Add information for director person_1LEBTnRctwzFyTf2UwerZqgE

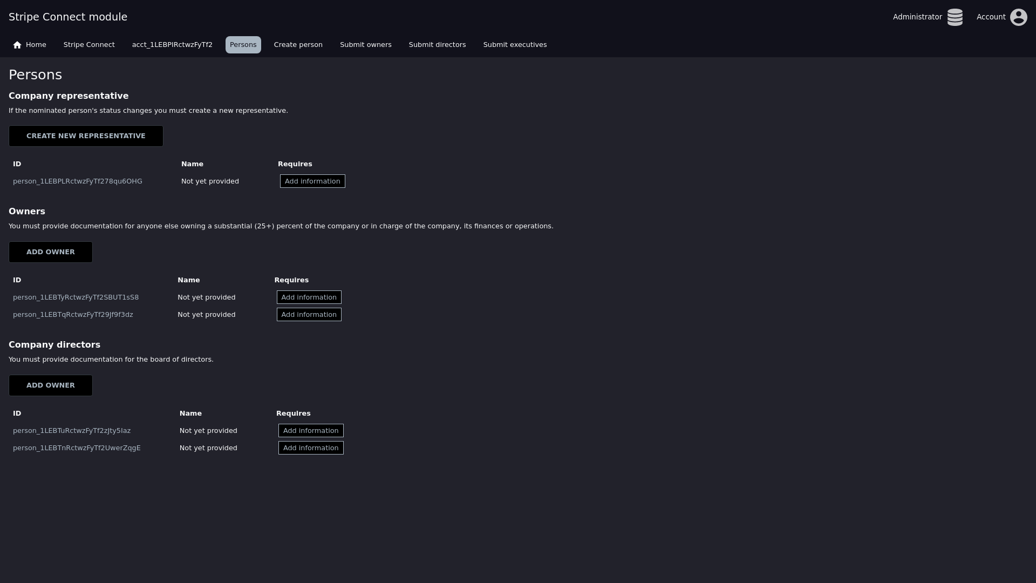pyautogui.click(x=311, y=448)
